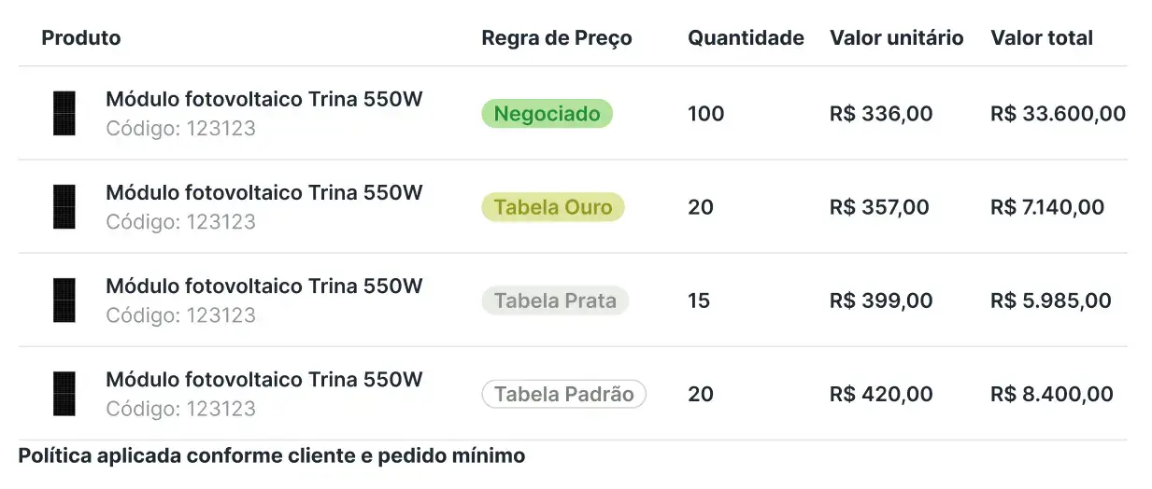Click the green Negociado badge
Image resolution: width=1152 pixels, height=489 pixels.
(547, 114)
